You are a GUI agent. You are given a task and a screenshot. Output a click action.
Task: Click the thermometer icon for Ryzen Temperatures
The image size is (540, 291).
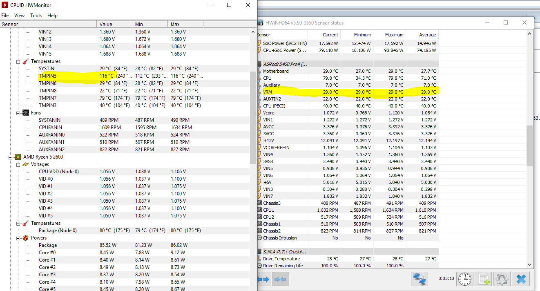point(25,223)
